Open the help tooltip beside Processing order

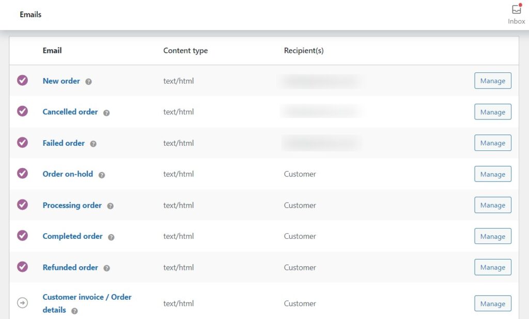tap(110, 206)
